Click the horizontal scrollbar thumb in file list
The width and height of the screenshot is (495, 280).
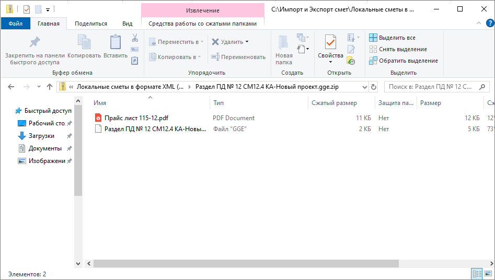pos(246,263)
